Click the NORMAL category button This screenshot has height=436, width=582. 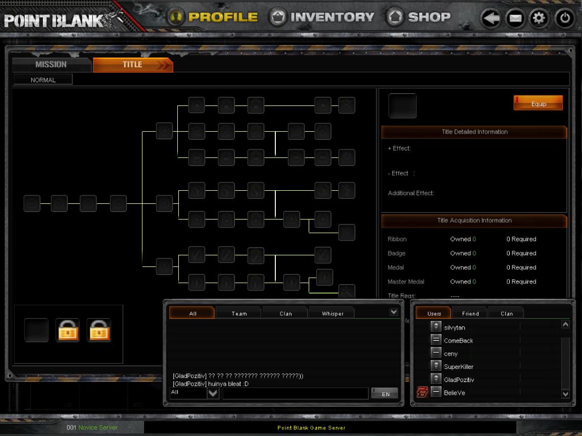coord(43,80)
